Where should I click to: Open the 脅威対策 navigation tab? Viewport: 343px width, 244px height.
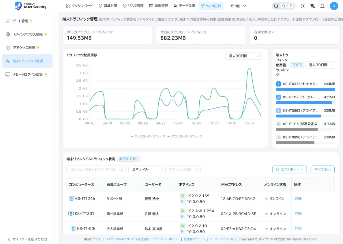[108, 6]
